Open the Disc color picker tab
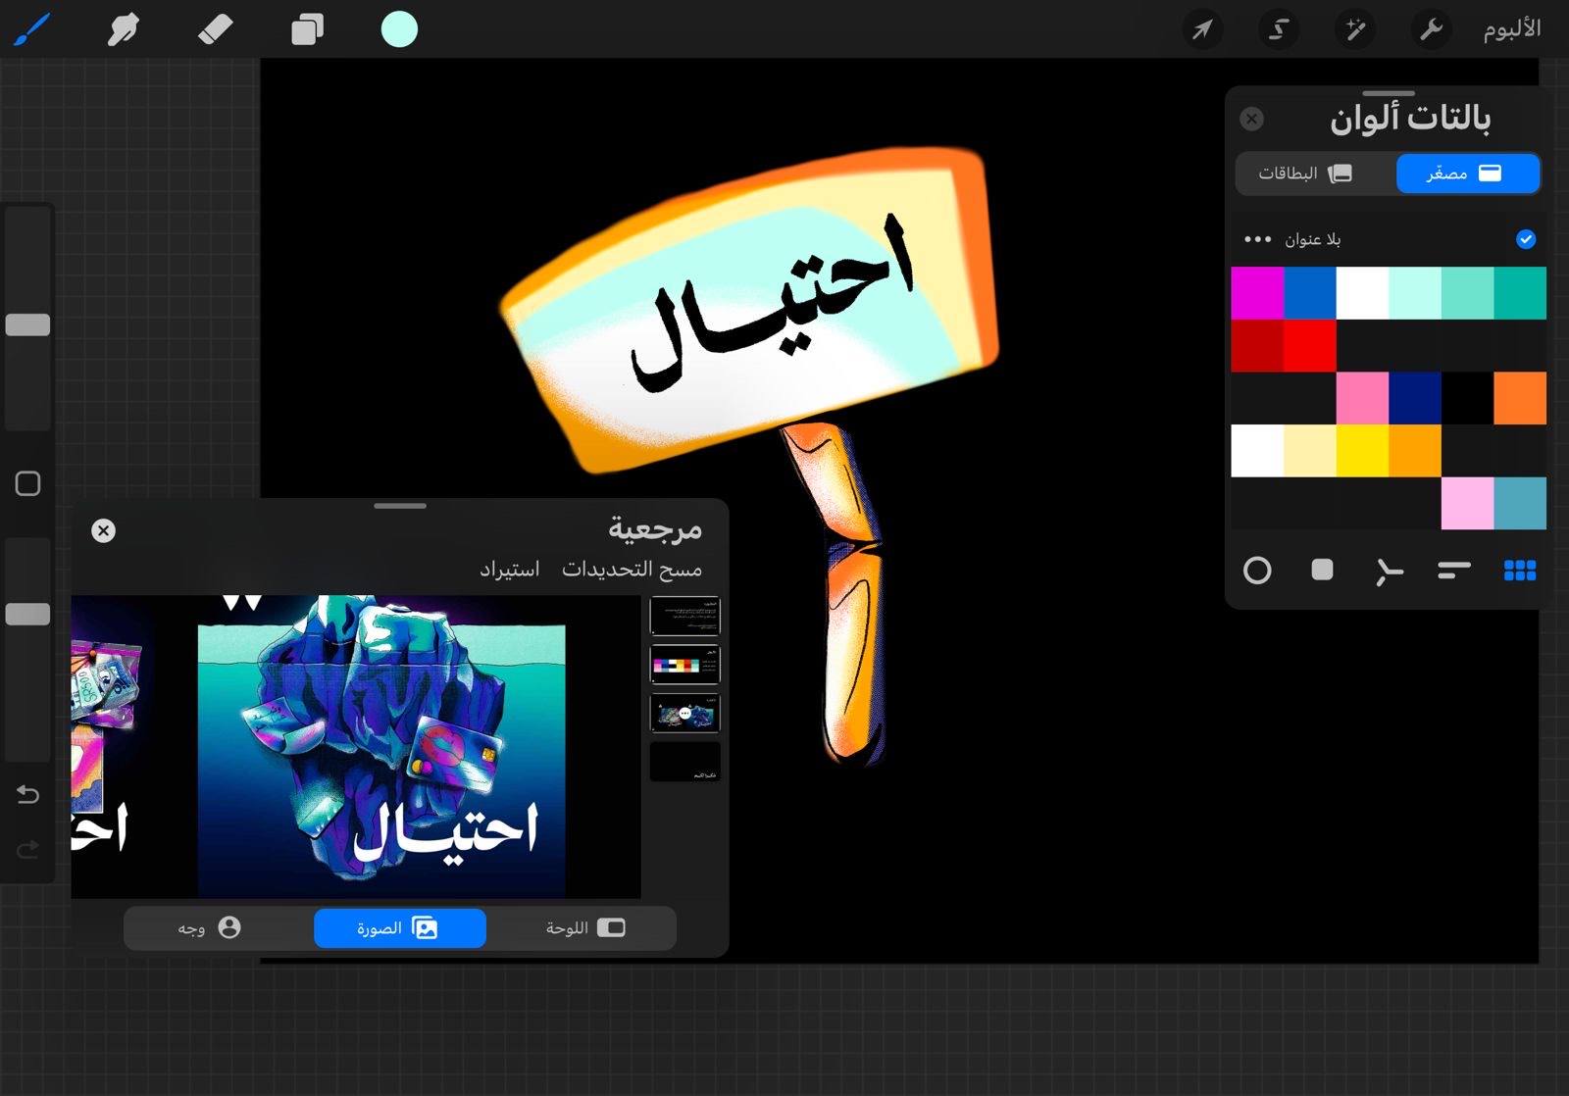Viewport: 1569px width, 1096px height. (1257, 571)
